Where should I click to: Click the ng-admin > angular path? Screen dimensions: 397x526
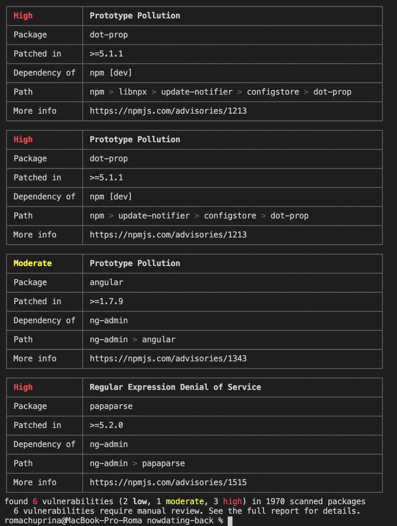click(x=132, y=339)
